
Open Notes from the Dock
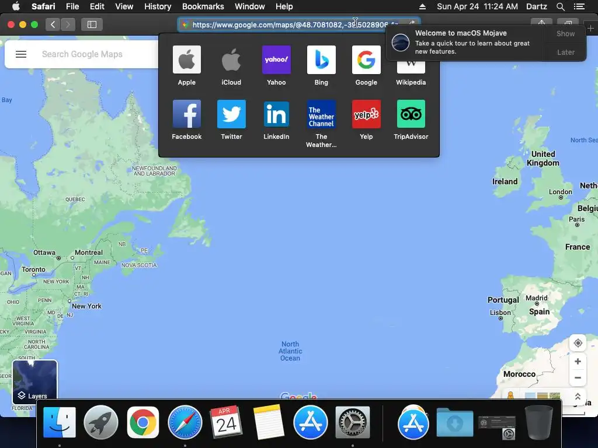(269, 422)
